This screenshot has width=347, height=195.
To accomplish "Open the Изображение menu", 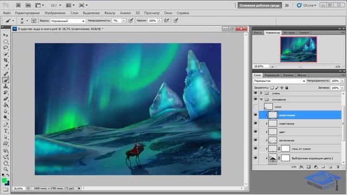I will click(55, 13).
